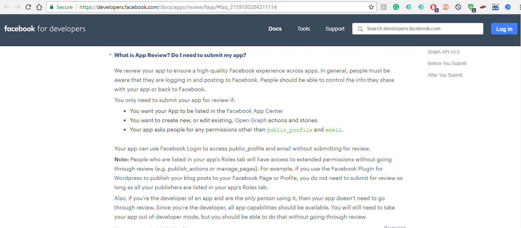Image resolution: width=521 pixels, height=228 pixels.
Task: Jump to After You Submit section
Action: coord(445,75)
